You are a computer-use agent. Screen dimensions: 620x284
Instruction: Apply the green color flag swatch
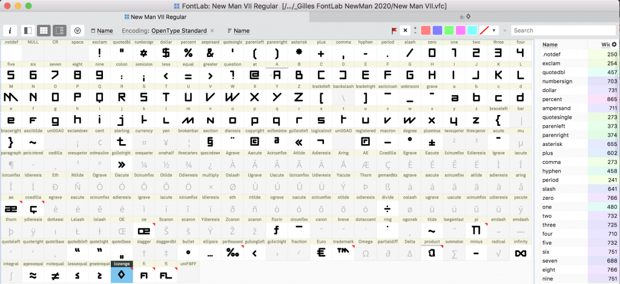pyautogui.click(x=449, y=30)
